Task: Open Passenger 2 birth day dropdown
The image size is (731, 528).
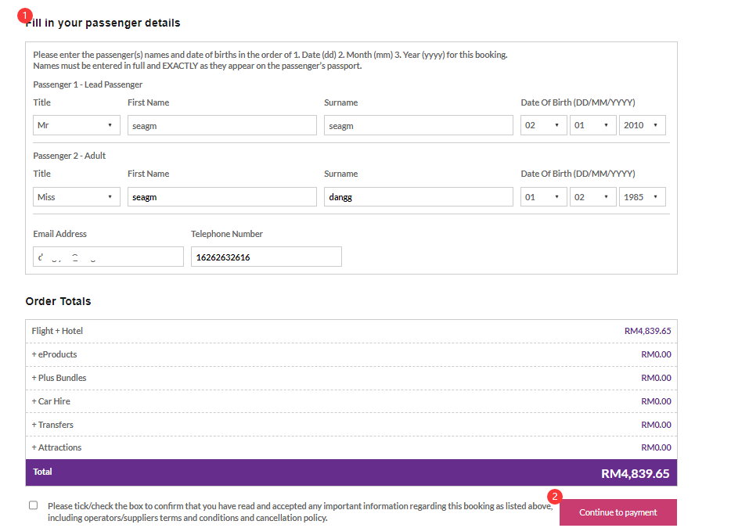Action: (x=544, y=196)
